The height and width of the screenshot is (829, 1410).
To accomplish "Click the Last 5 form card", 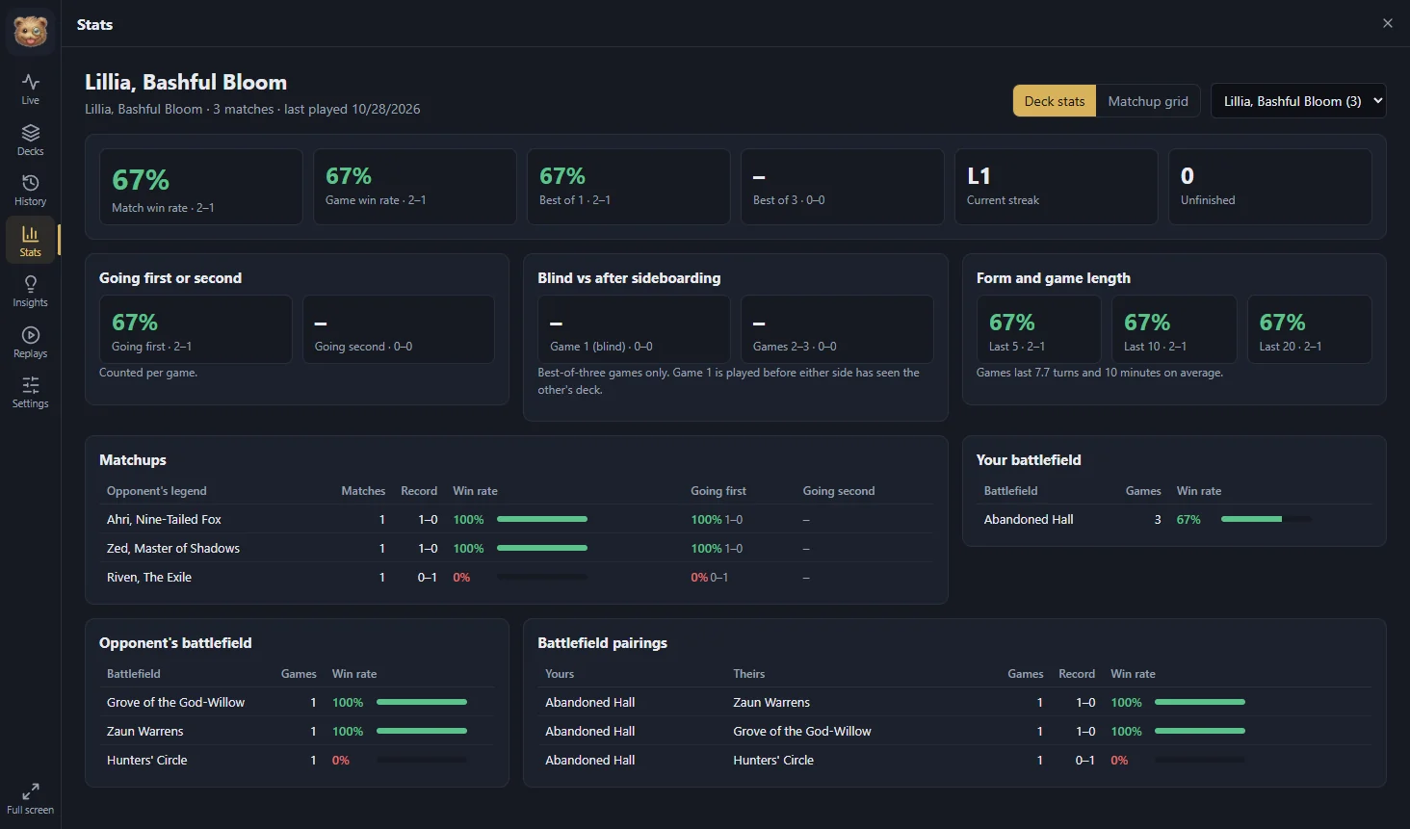I will pyautogui.click(x=1038, y=329).
